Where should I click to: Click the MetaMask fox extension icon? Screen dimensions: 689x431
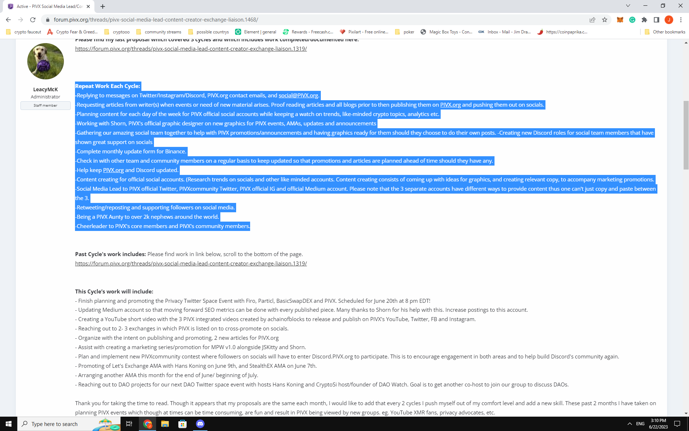(620, 20)
